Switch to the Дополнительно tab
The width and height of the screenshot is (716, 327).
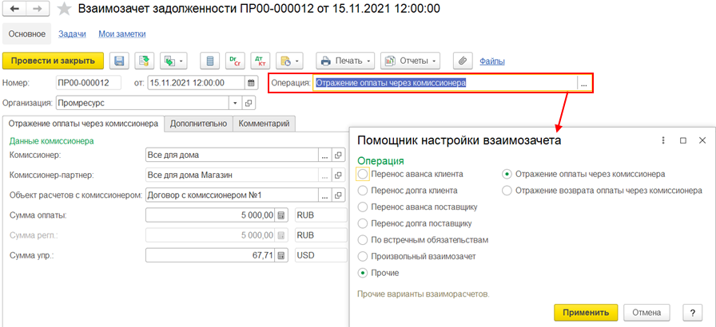click(x=198, y=124)
